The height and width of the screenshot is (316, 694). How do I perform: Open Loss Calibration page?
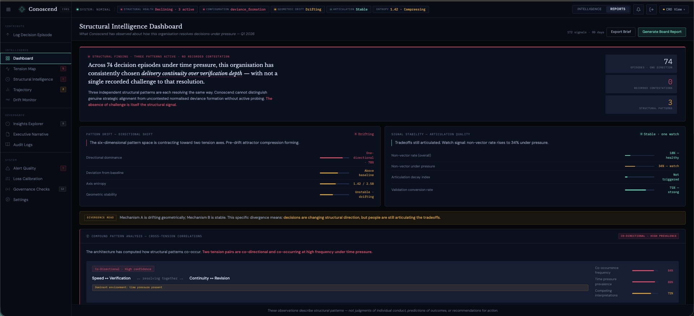pyautogui.click(x=36, y=179)
